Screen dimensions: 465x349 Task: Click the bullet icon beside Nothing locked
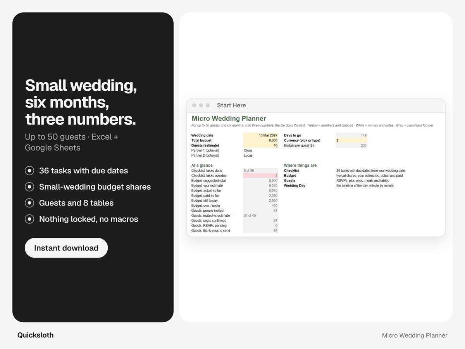coord(29,219)
